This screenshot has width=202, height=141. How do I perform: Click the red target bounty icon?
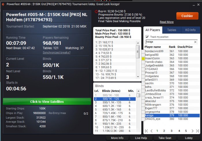click(x=96, y=11)
